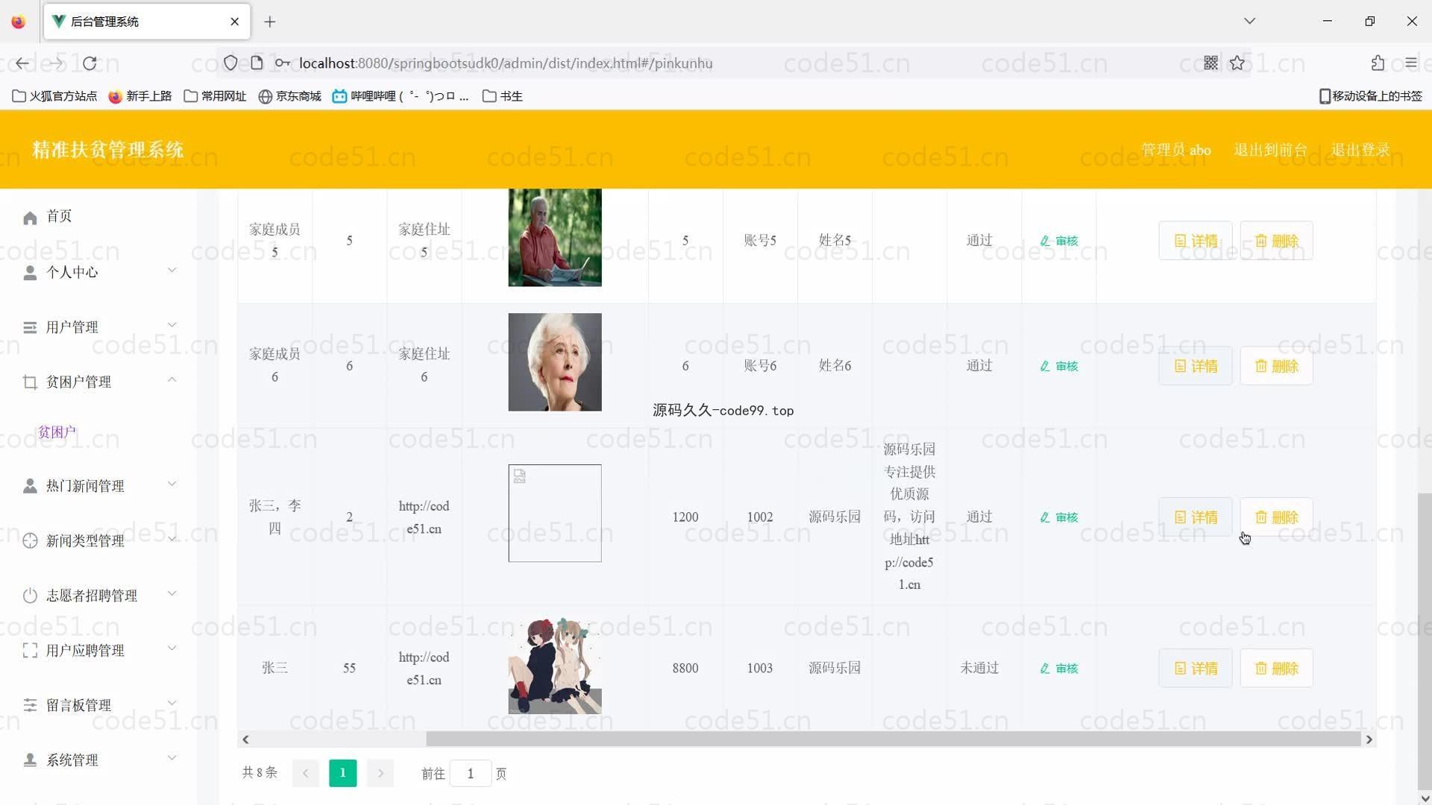Screen dimensions: 1432x805
Task: Open 详情 for the 张三 55 row
Action: 1196,669
